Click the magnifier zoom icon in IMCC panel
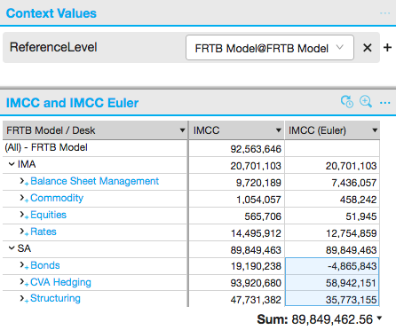The height and width of the screenshot is (330, 396). coord(366,102)
